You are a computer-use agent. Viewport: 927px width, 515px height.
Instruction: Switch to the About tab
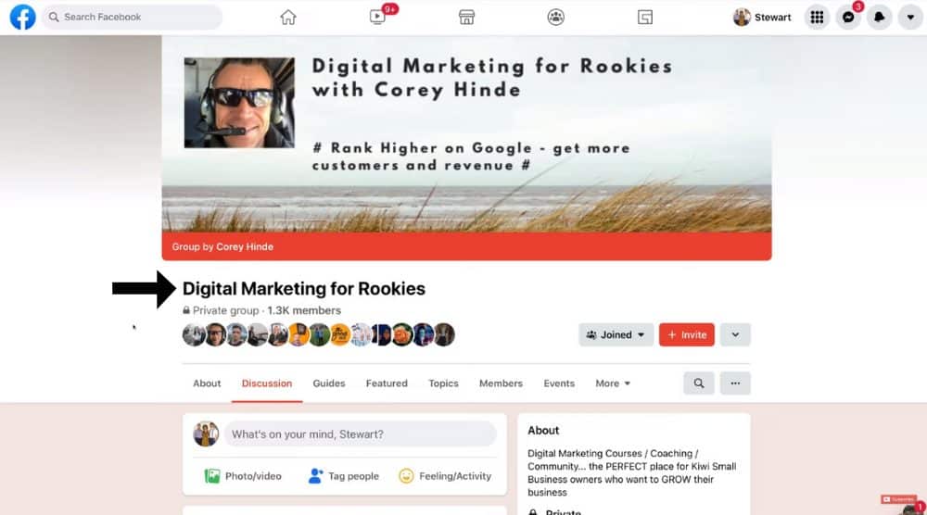pyautogui.click(x=207, y=383)
